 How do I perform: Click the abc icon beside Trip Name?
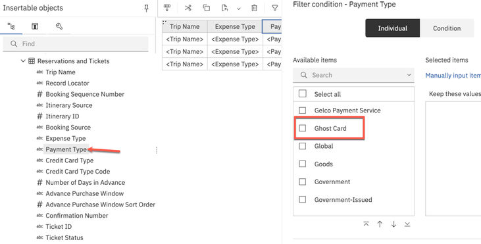(x=39, y=72)
